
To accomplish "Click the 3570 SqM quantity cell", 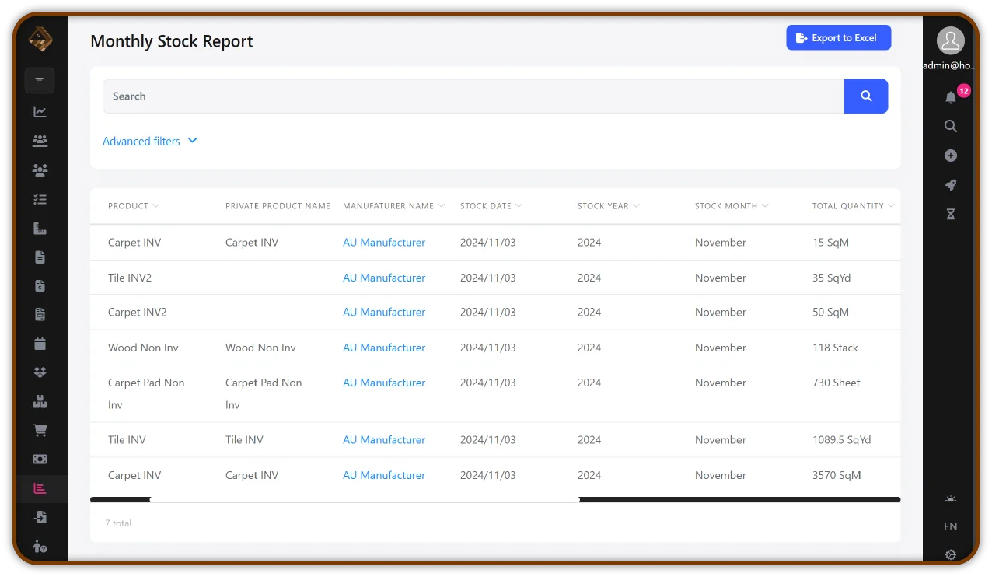I will coord(837,475).
